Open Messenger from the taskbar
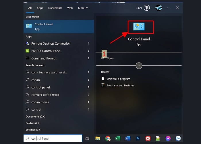201x144 pixels. [168, 139]
